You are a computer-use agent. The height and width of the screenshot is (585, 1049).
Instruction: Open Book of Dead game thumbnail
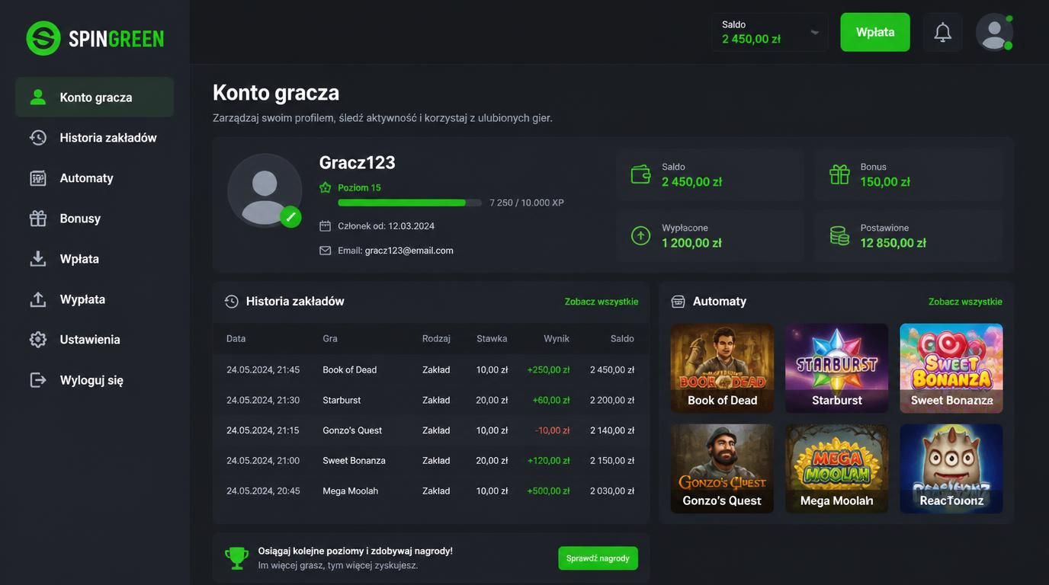[722, 369]
